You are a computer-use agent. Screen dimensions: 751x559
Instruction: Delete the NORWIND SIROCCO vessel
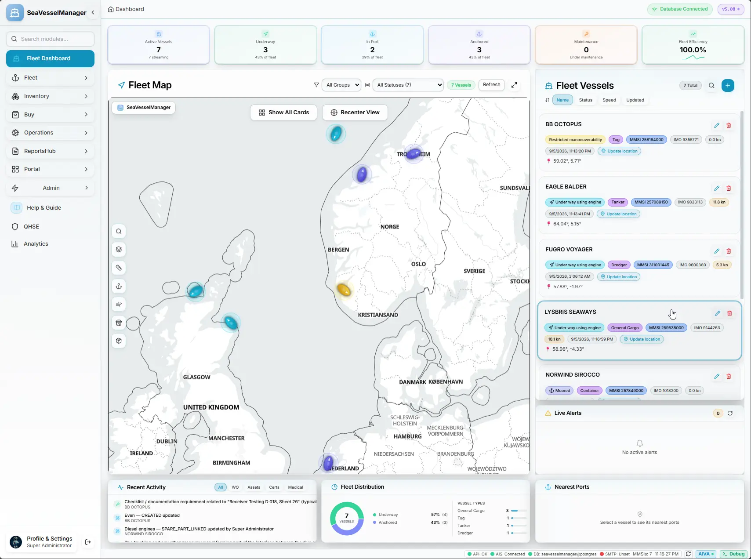click(x=729, y=376)
